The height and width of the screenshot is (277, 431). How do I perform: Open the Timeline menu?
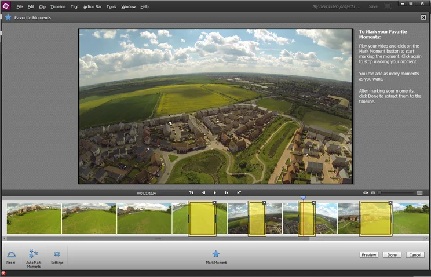[x=58, y=6]
